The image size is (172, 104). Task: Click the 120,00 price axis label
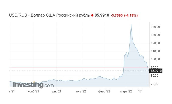pyautogui.click(x=155, y=43)
